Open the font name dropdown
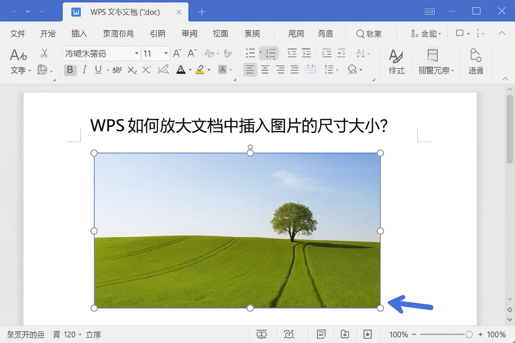The image size is (515, 343). pyautogui.click(x=136, y=53)
